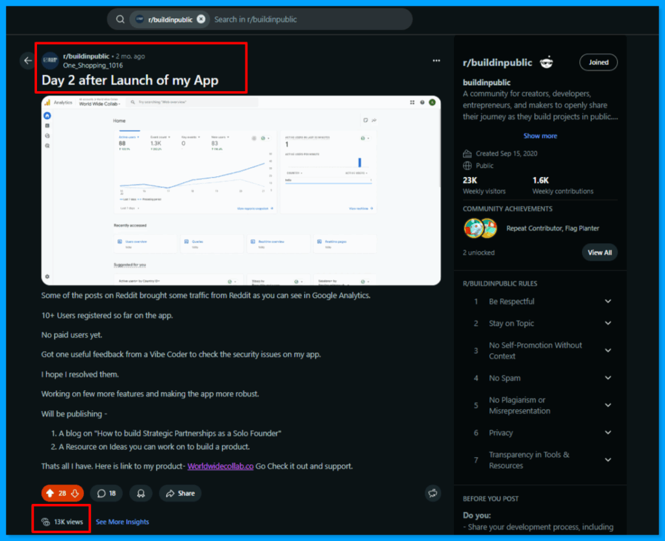This screenshot has width=665, height=541.
Task: Click the Joined button
Action: 598,62
